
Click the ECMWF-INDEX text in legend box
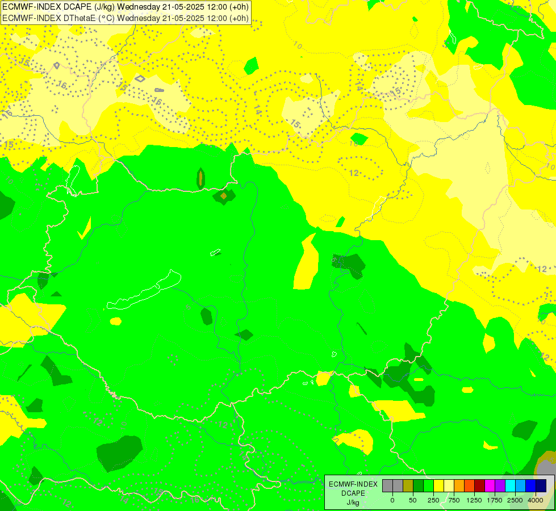coord(353,484)
